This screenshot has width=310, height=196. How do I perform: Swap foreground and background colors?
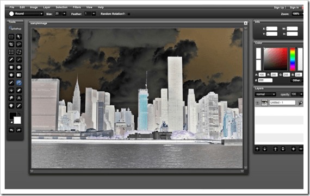[19, 114]
